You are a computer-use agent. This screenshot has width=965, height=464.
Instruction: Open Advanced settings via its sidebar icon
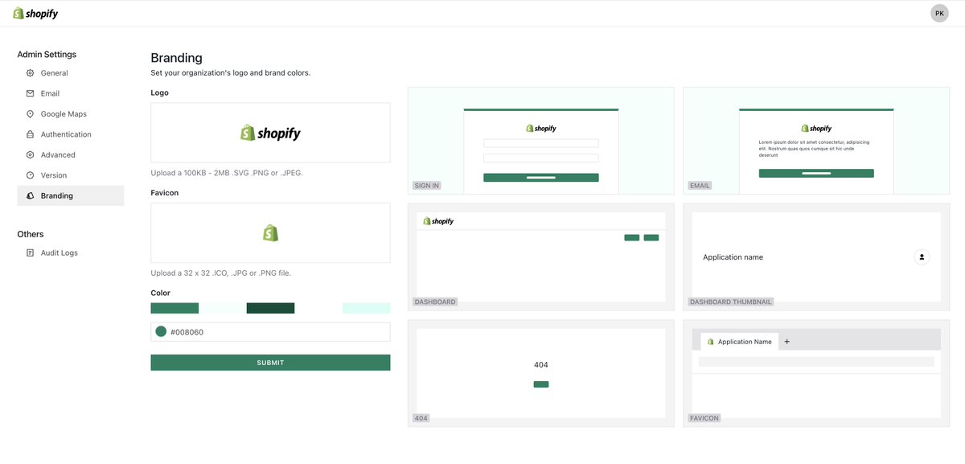coord(30,154)
